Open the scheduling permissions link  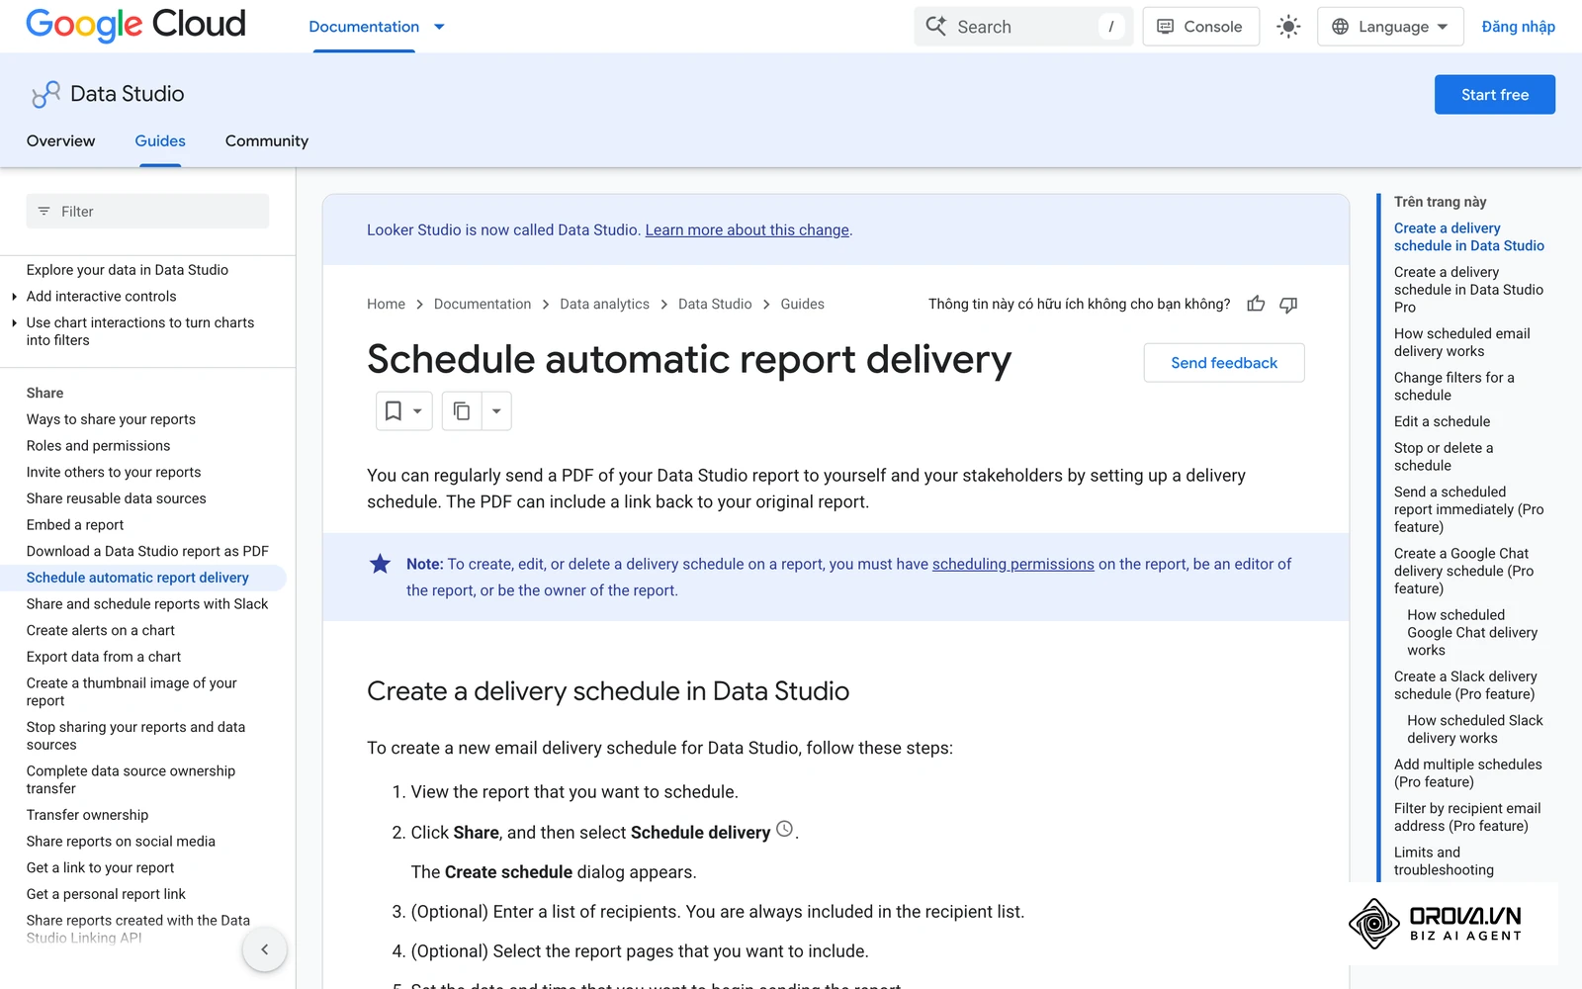coord(1012,564)
